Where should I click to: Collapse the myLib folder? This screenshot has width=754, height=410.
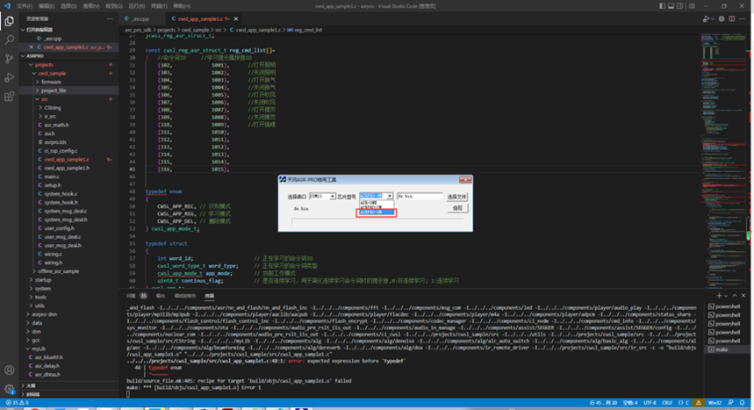28,349
